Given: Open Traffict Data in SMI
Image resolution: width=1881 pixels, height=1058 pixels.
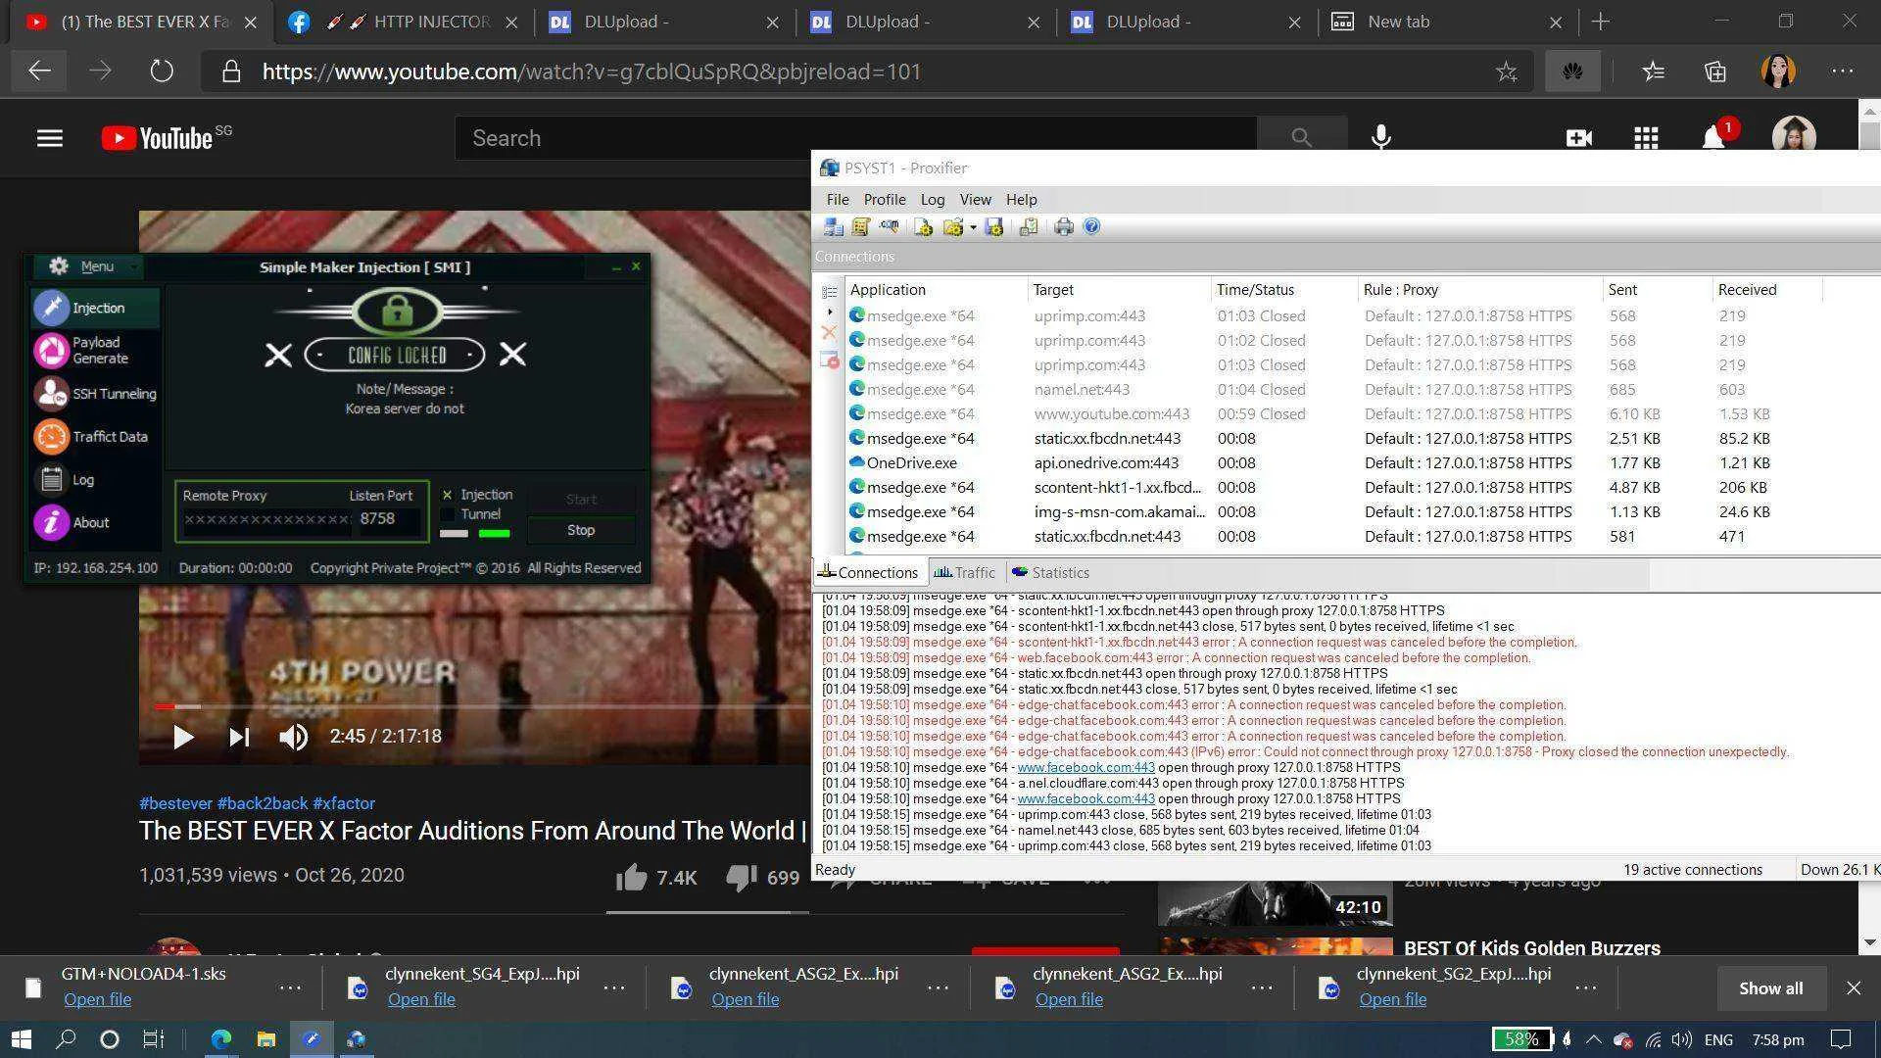Looking at the screenshot, I should (x=95, y=437).
